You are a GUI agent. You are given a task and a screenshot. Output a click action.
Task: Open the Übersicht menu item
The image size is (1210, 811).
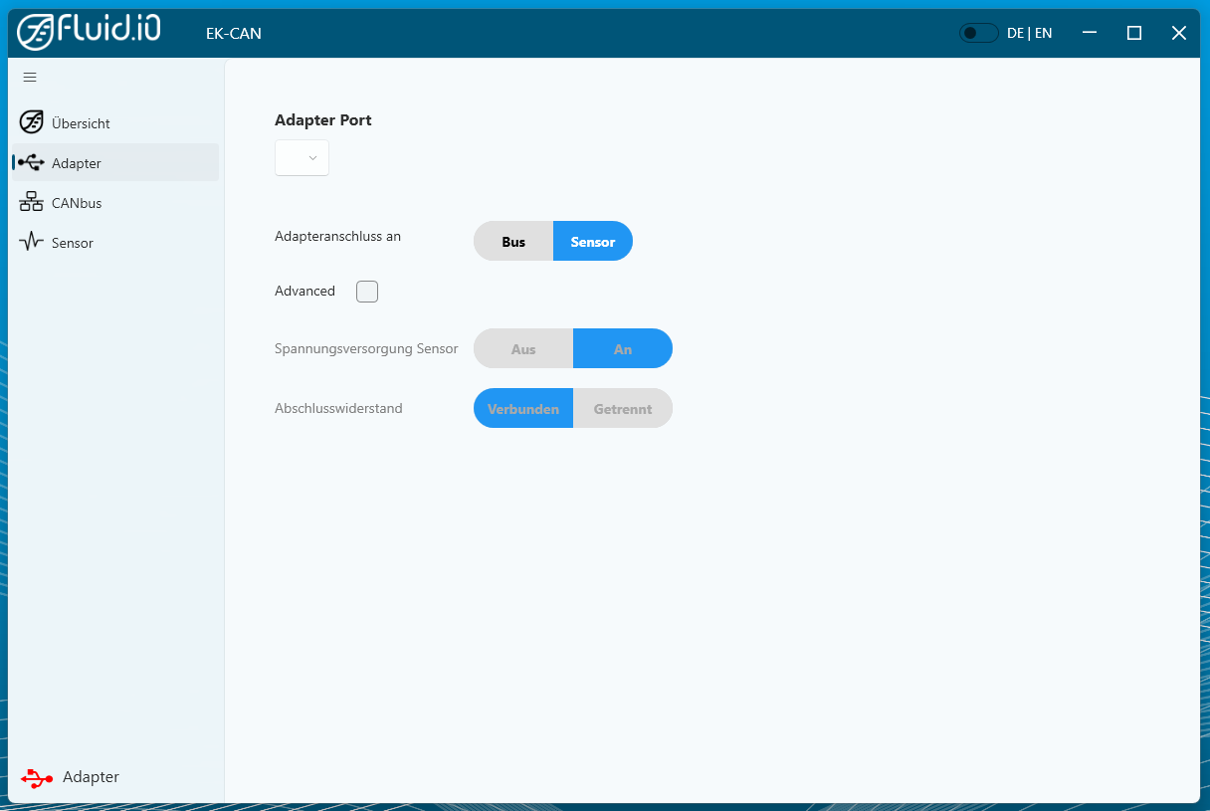tap(81, 123)
